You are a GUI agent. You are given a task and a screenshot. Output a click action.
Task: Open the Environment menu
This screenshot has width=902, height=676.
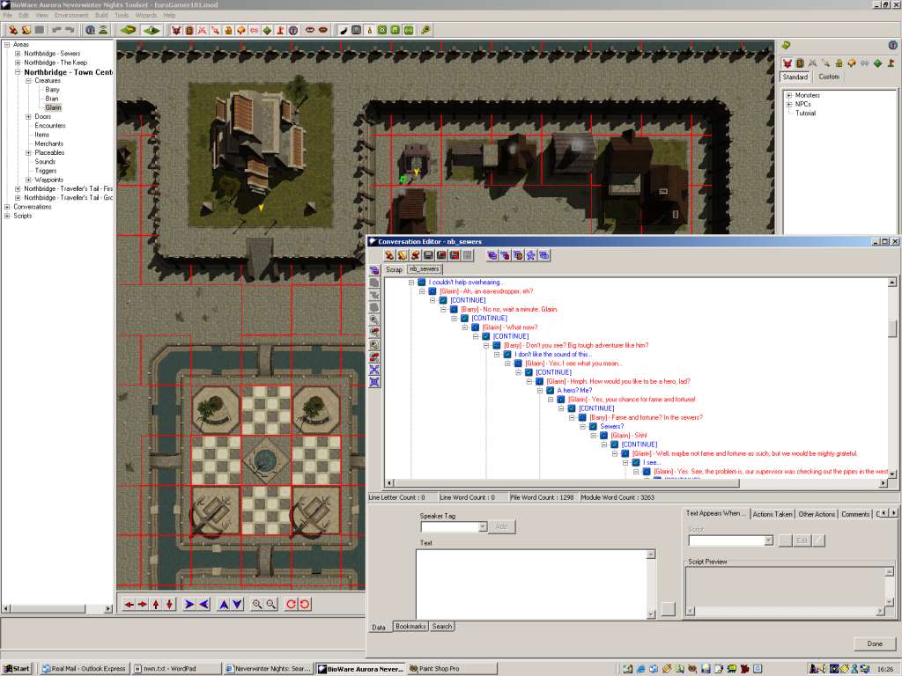click(x=71, y=15)
